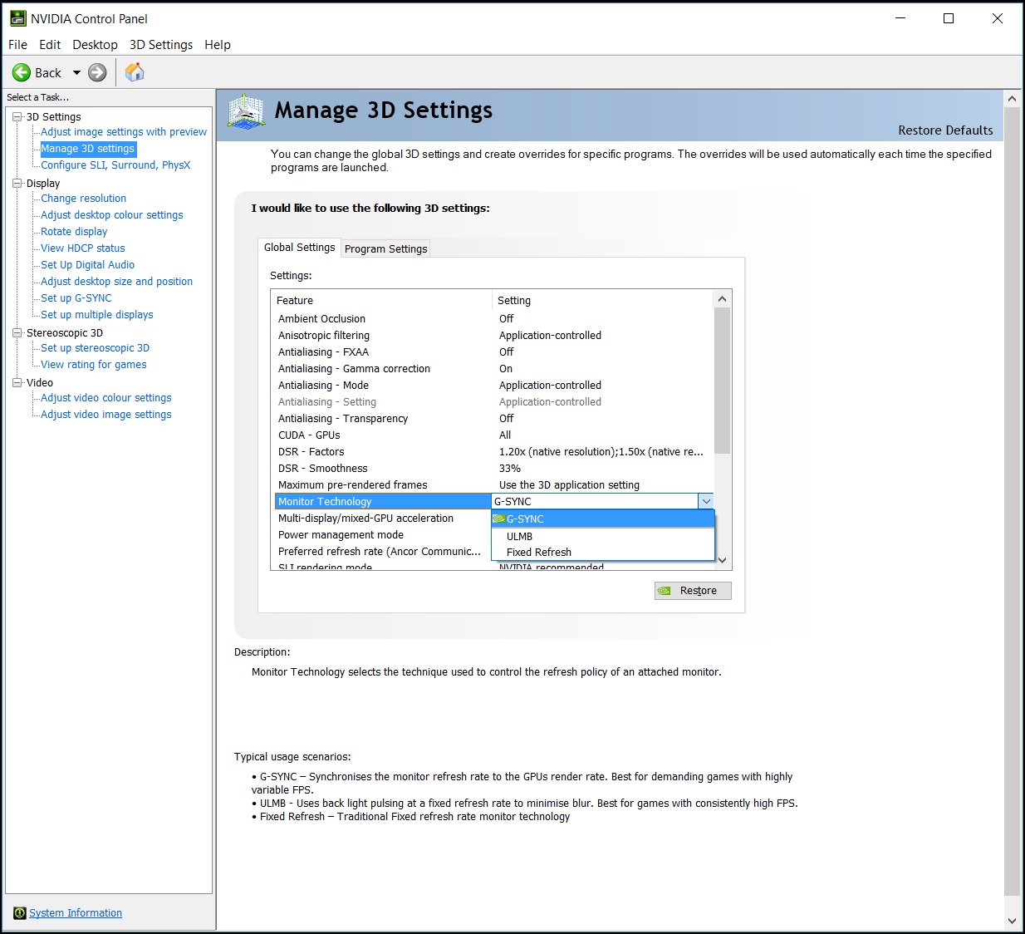Open the Desktop menu
Screen dimensions: 1025x934
[x=95, y=45]
